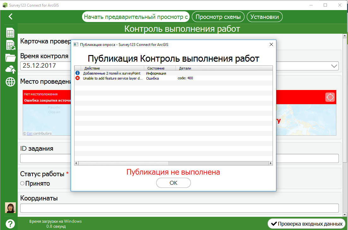This screenshot has width=348, height=230.
Task: Click the blue information icon in first row
Action: [x=78, y=73]
